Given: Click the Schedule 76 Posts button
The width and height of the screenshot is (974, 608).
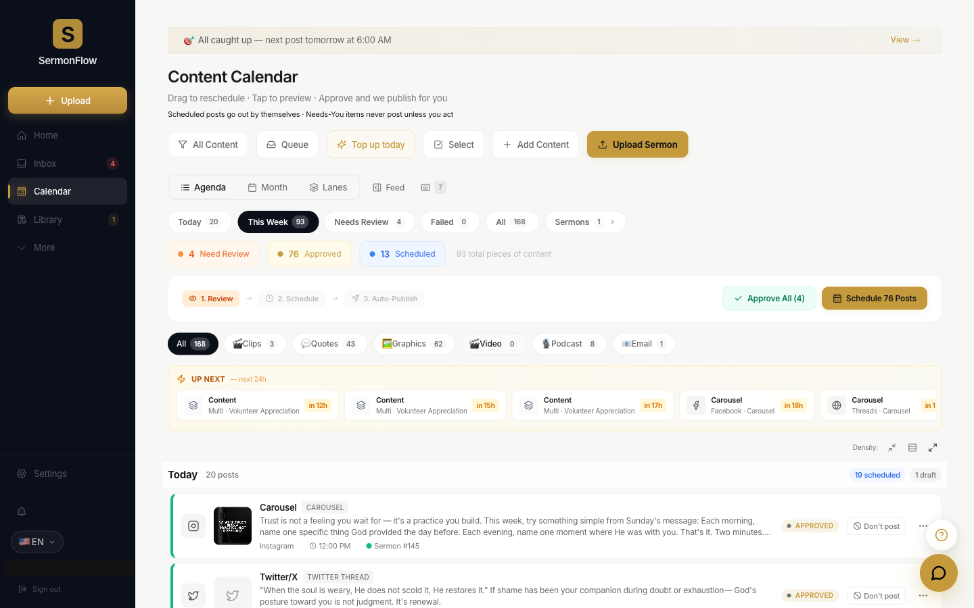Looking at the screenshot, I should click(x=875, y=298).
